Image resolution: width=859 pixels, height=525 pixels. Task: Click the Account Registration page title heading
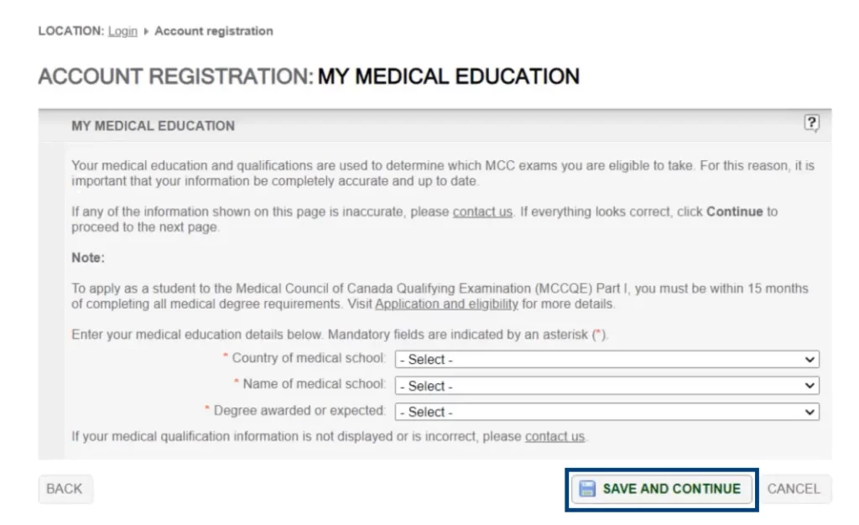pyautogui.click(x=309, y=77)
